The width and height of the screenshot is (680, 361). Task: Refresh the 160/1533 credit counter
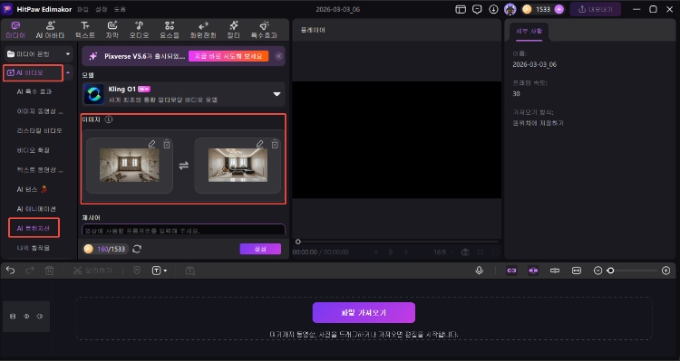click(137, 249)
